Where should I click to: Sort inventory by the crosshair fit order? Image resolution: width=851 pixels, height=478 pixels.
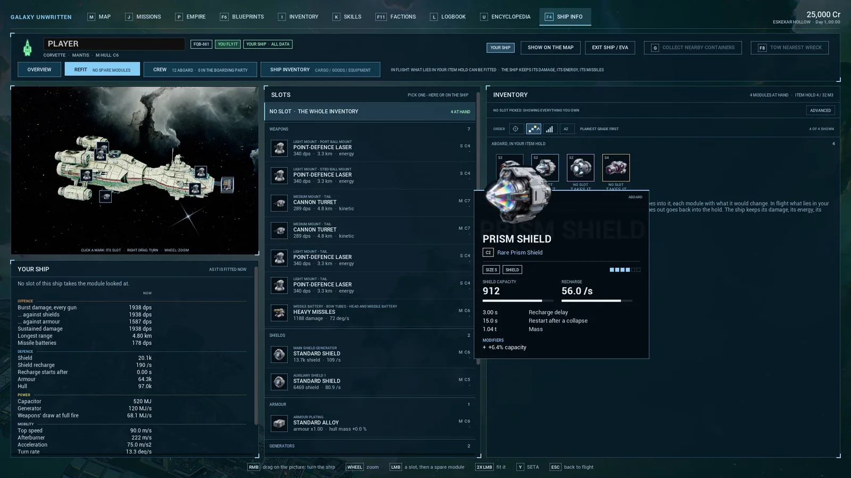(x=515, y=129)
